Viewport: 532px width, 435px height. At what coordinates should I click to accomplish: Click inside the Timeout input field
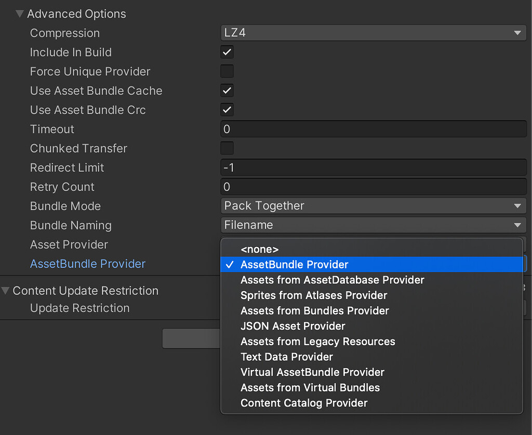click(374, 129)
